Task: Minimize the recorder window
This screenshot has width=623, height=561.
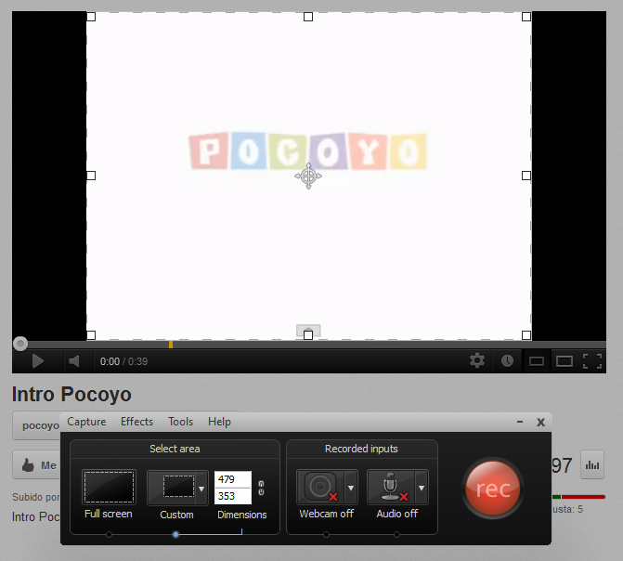Action: click(x=520, y=422)
